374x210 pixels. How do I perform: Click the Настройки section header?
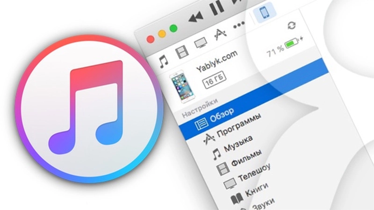tap(200, 108)
